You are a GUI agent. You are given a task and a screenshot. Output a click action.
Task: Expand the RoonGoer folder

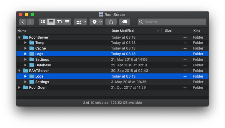click(x=19, y=88)
